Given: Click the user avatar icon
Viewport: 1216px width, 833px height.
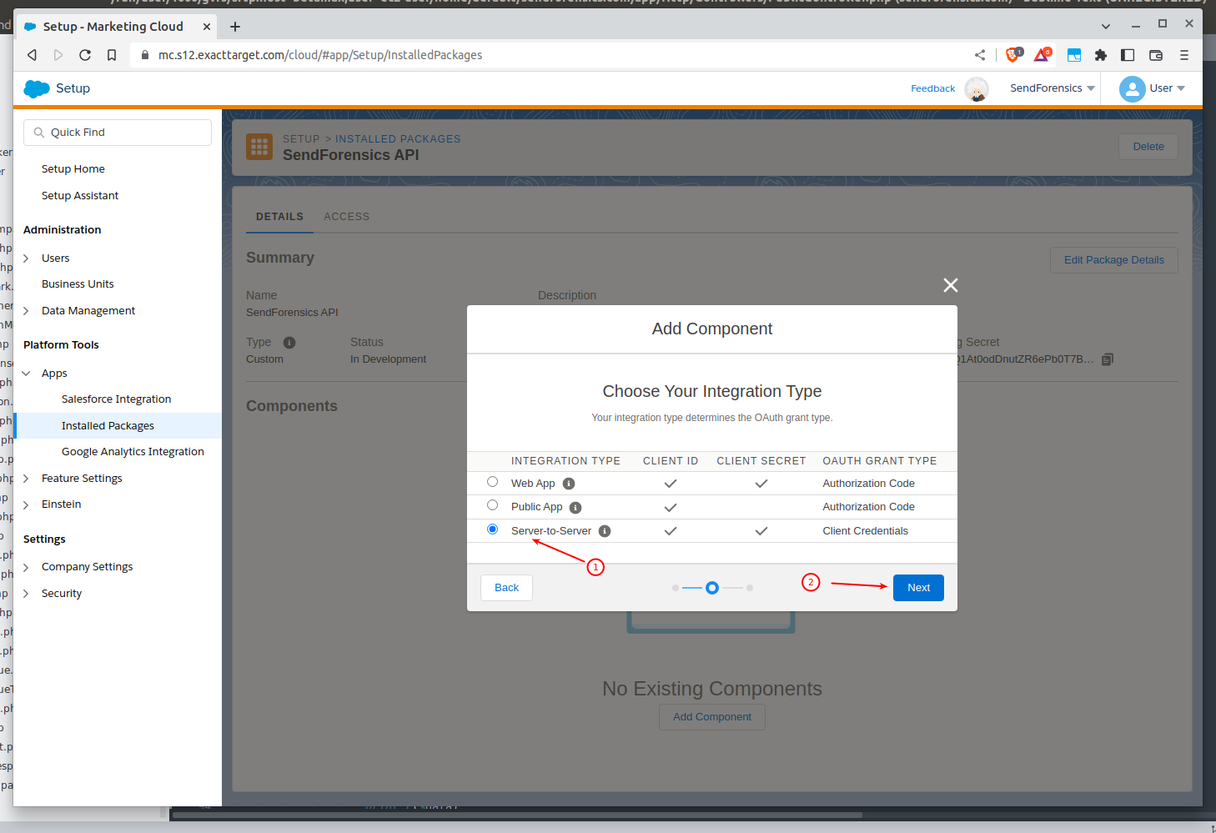Looking at the screenshot, I should click(1132, 88).
